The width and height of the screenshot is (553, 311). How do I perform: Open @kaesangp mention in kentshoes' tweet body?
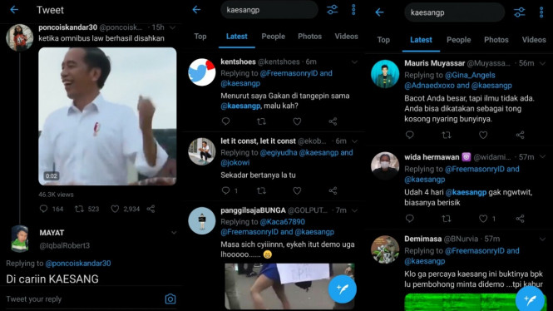[x=240, y=106]
